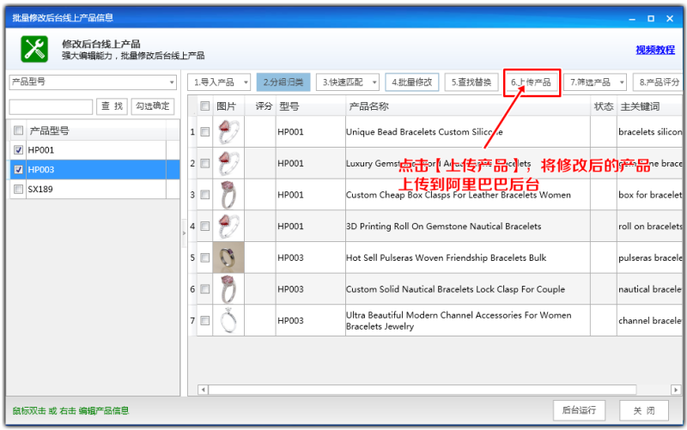Viewport: 687px width, 430px height.
Task: Click ring image in row 7
Action: [x=228, y=320]
